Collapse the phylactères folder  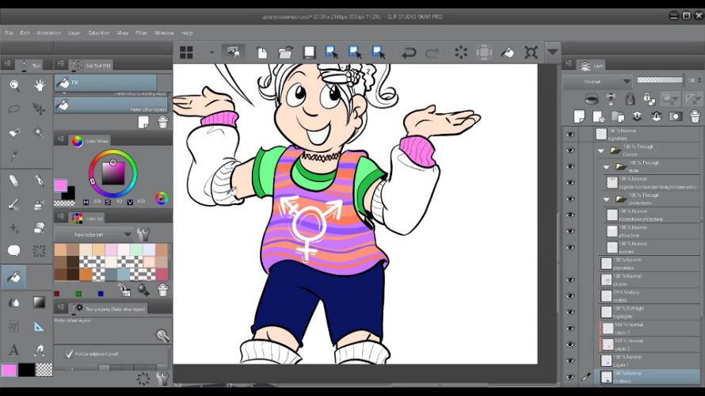(607, 200)
